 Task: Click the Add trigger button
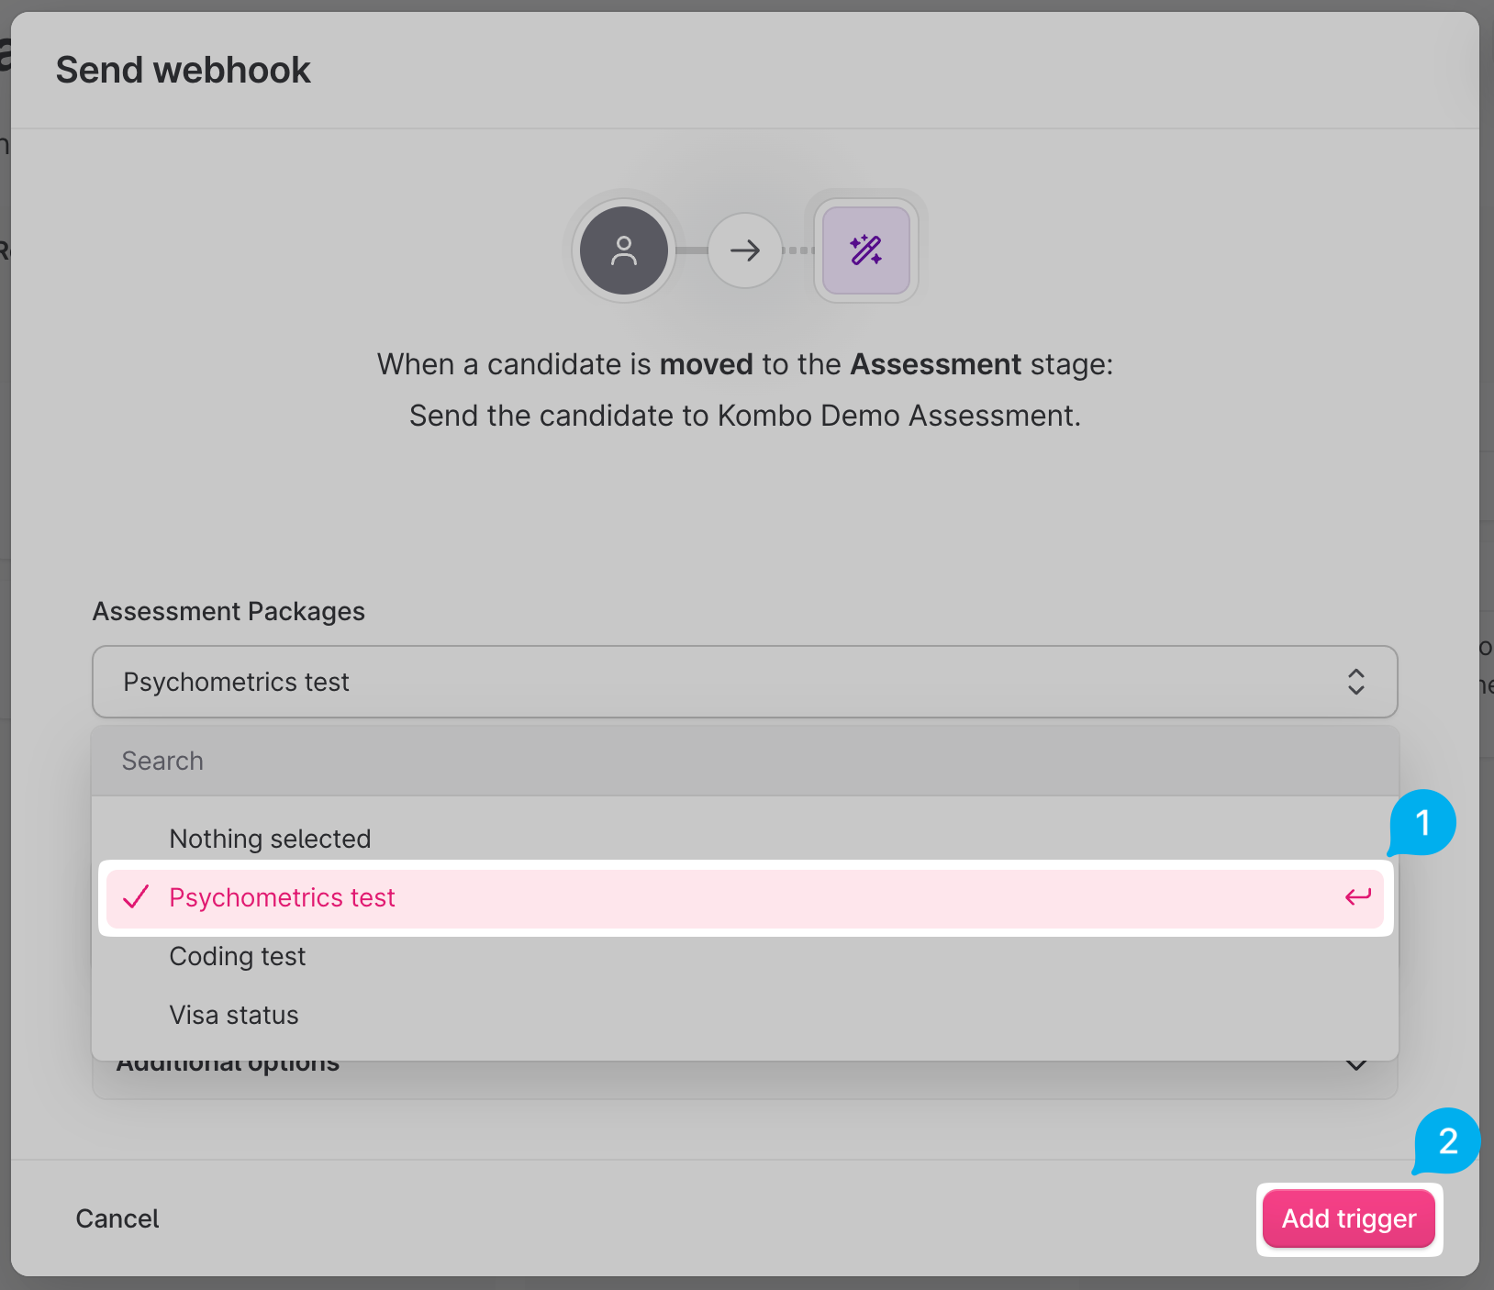(1348, 1218)
